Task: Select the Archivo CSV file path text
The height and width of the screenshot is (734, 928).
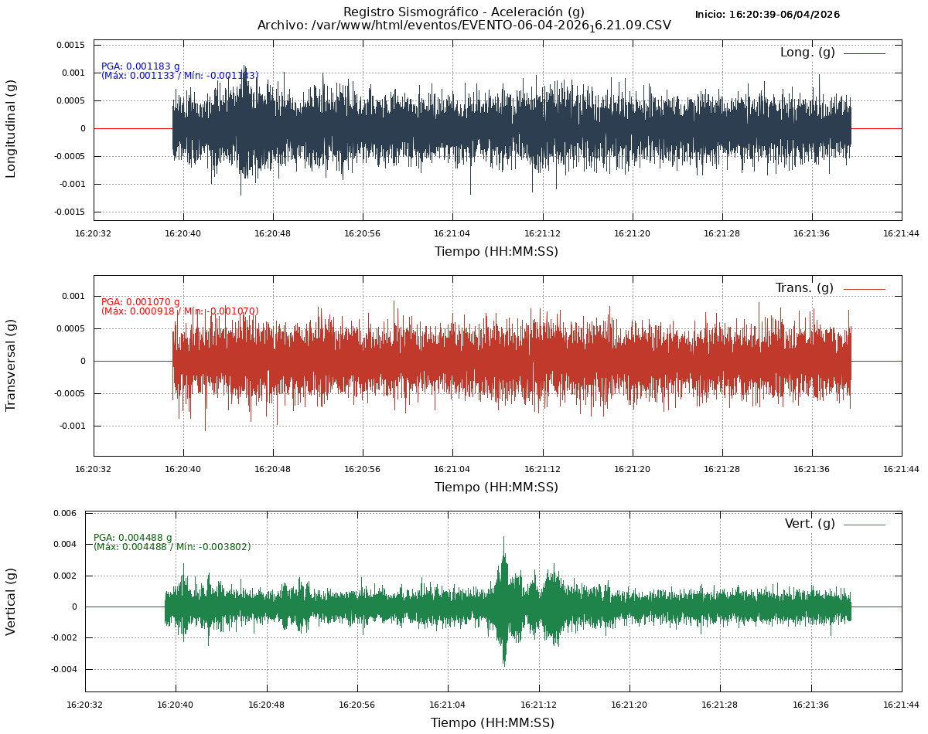Action: click(463, 25)
